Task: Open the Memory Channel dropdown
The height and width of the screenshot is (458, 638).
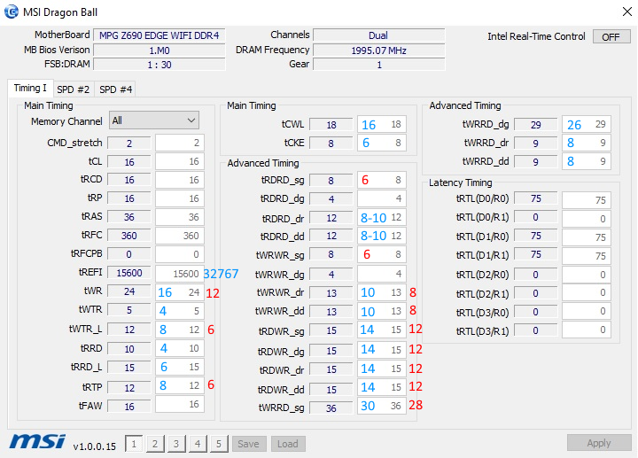Action: tap(154, 120)
